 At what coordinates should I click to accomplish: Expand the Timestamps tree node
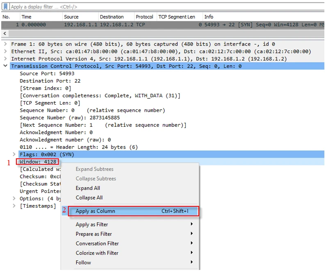(x=15, y=206)
